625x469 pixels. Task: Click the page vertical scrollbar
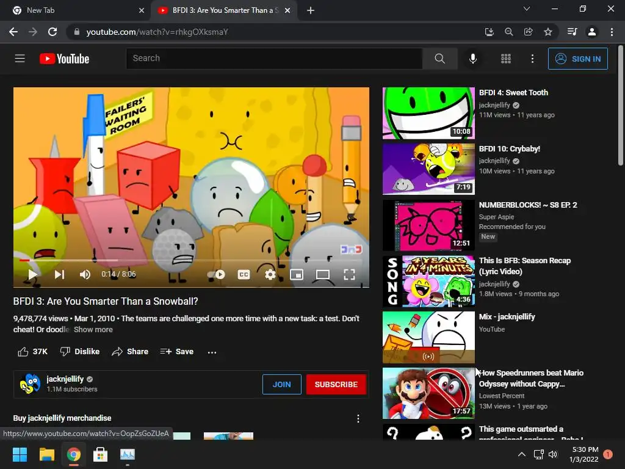pos(621,106)
